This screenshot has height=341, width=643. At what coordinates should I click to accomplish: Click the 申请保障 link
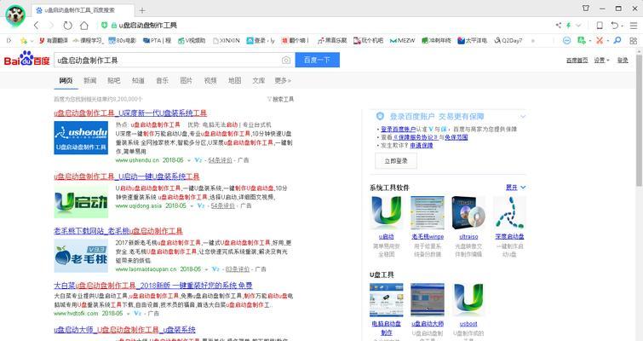click(x=422, y=145)
